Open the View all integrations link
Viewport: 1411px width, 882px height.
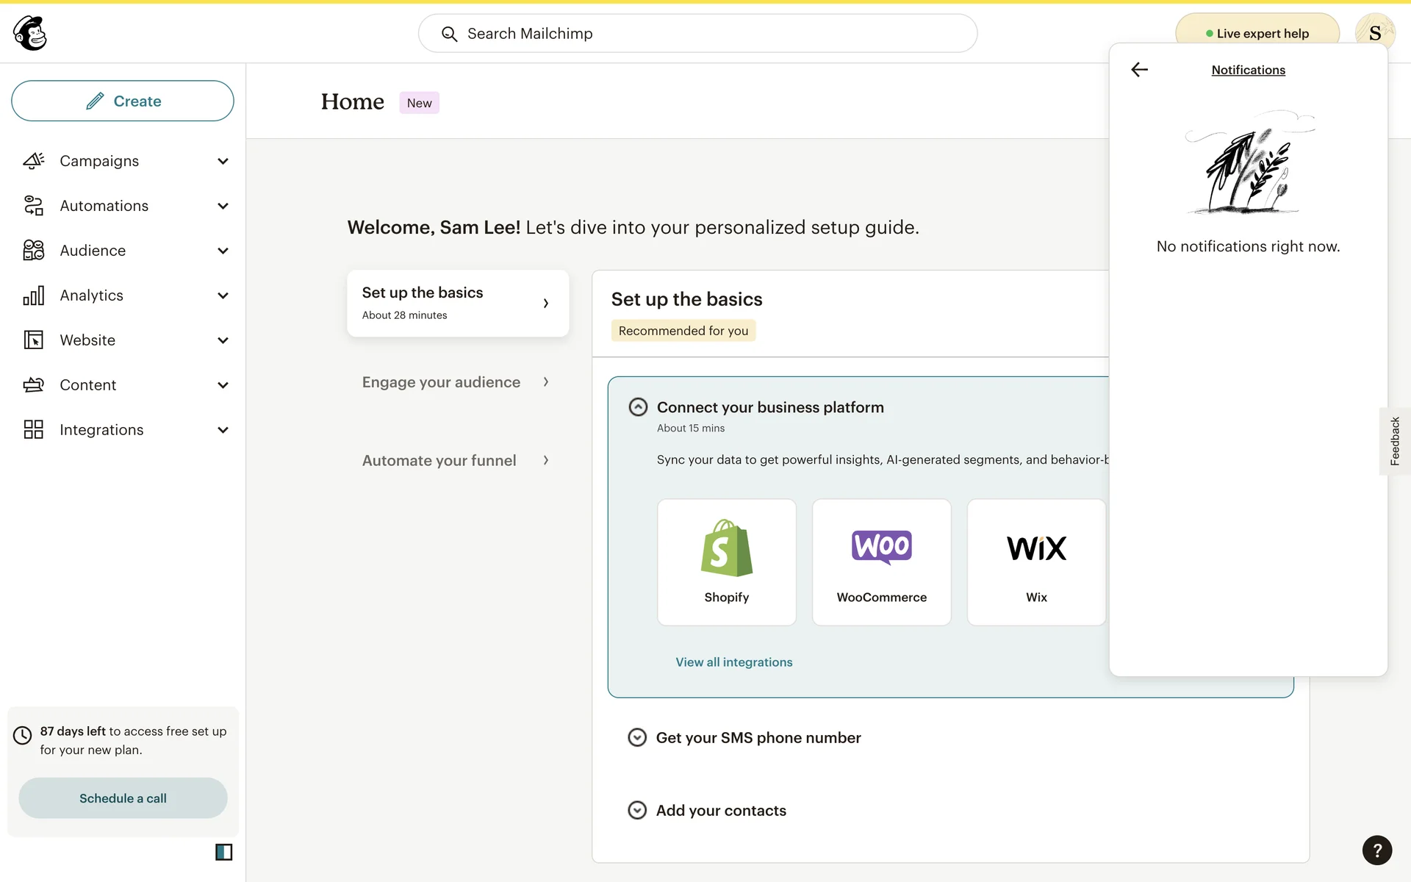(733, 662)
